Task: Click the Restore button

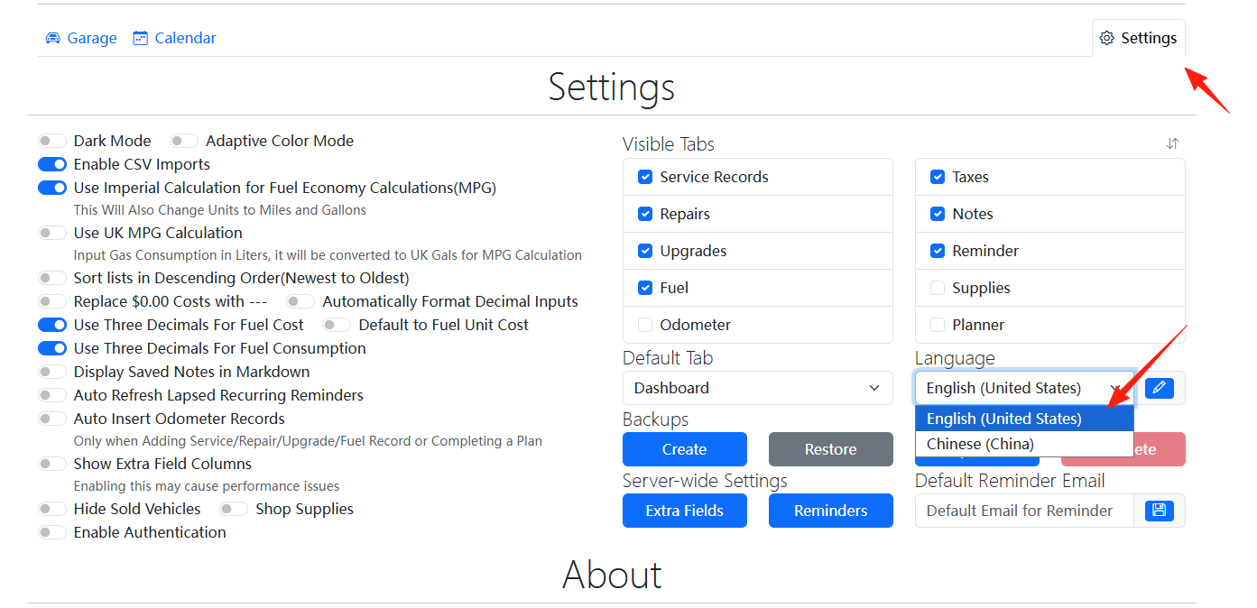Action: (x=831, y=449)
